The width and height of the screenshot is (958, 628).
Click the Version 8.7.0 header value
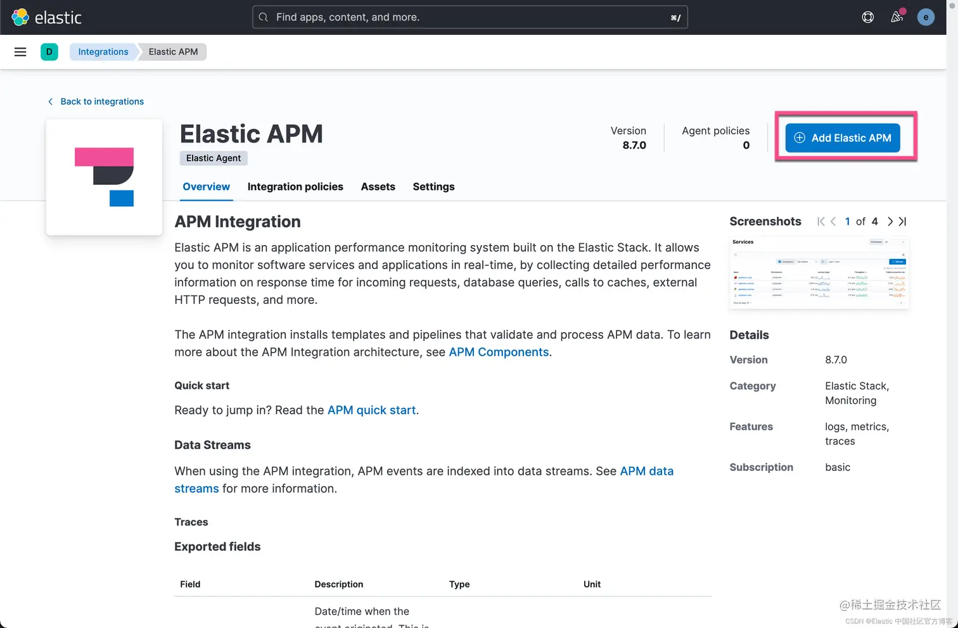(x=634, y=146)
